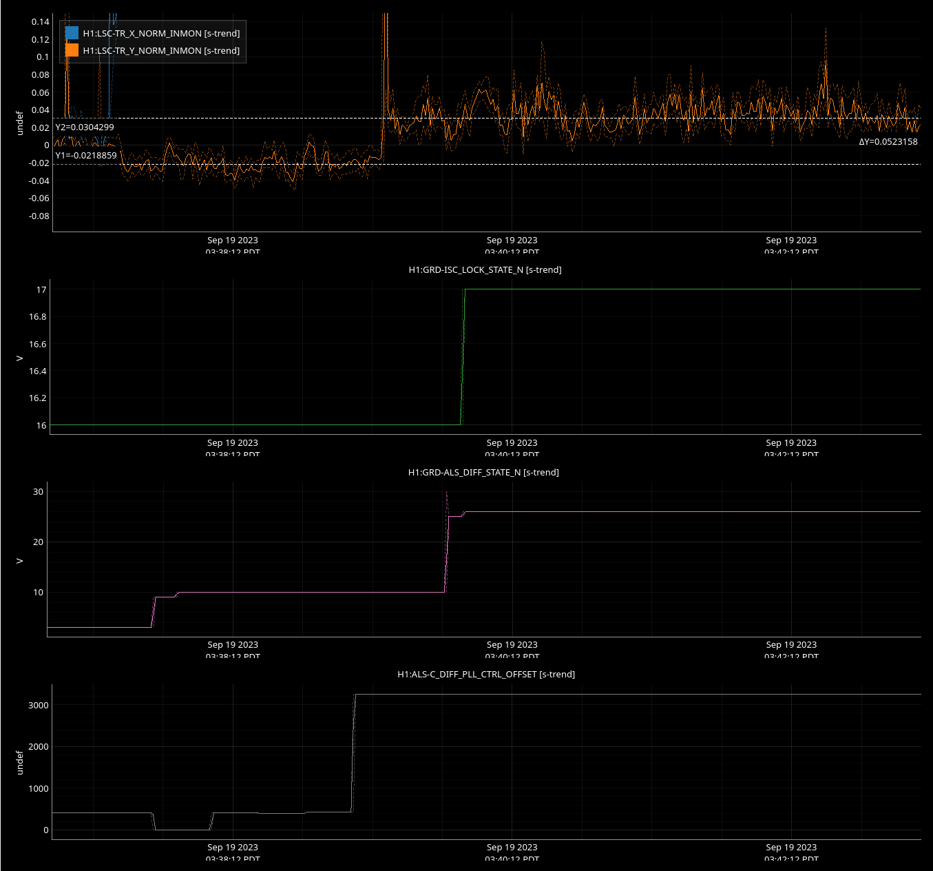Click the 03:38:12 date label under PLL_CTRL_OFFSET plot
Image resolution: width=933 pixels, height=871 pixels.
[233, 853]
